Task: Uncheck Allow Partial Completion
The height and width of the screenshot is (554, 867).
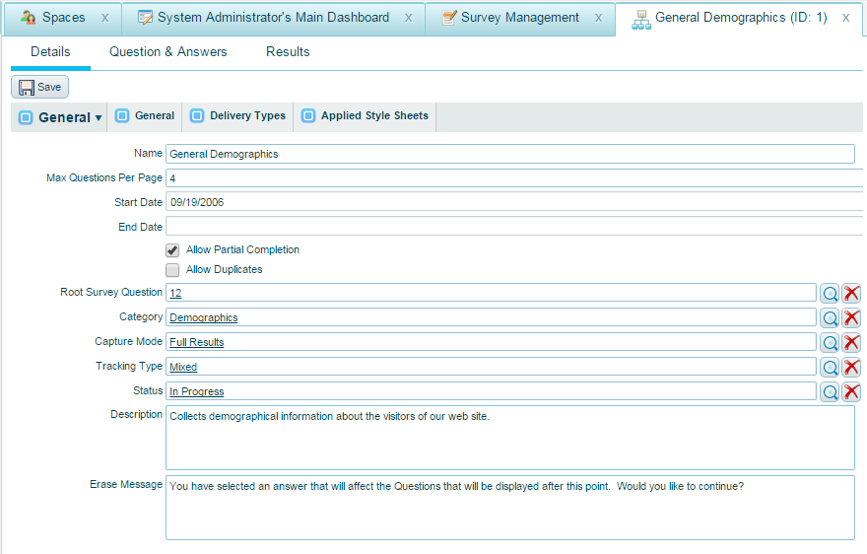Action: 172,250
